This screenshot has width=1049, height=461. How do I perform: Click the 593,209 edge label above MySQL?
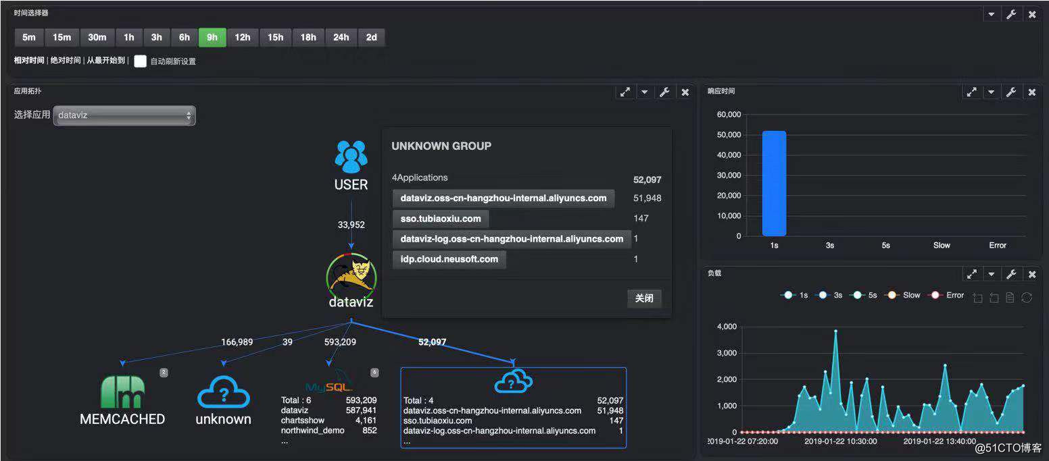340,342
